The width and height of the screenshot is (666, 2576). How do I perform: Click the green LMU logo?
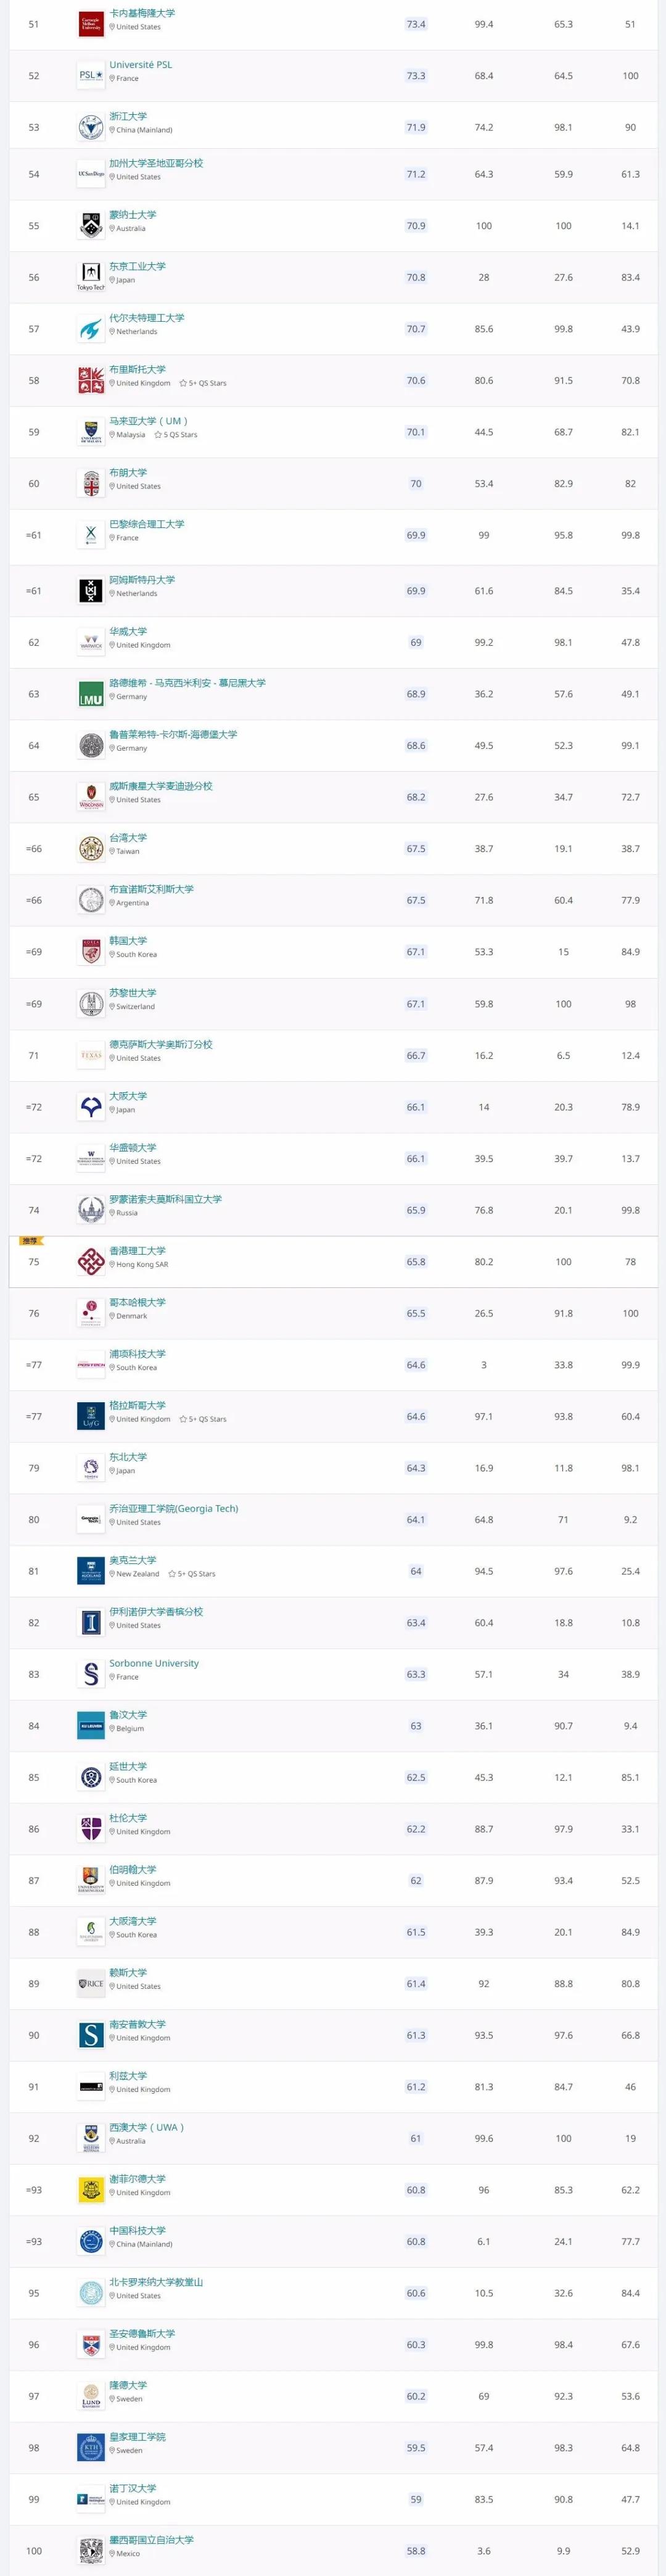click(91, 694)
